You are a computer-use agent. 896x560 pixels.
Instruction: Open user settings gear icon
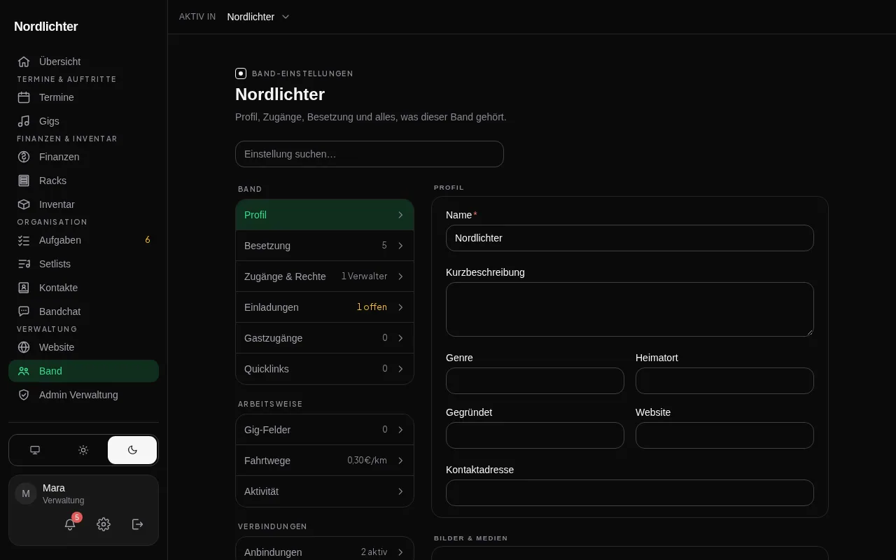104,524
